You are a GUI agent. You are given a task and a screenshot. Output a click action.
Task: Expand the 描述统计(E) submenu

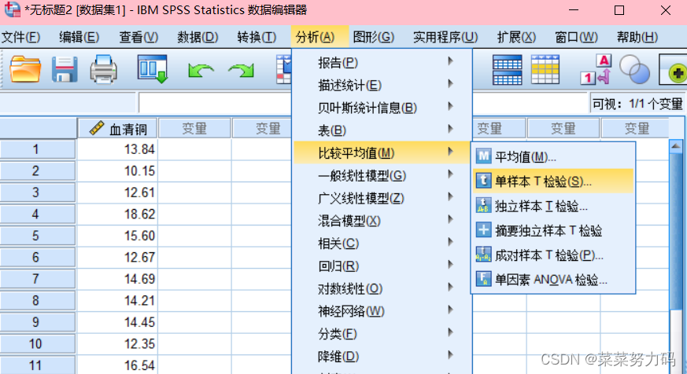(382, 85)
